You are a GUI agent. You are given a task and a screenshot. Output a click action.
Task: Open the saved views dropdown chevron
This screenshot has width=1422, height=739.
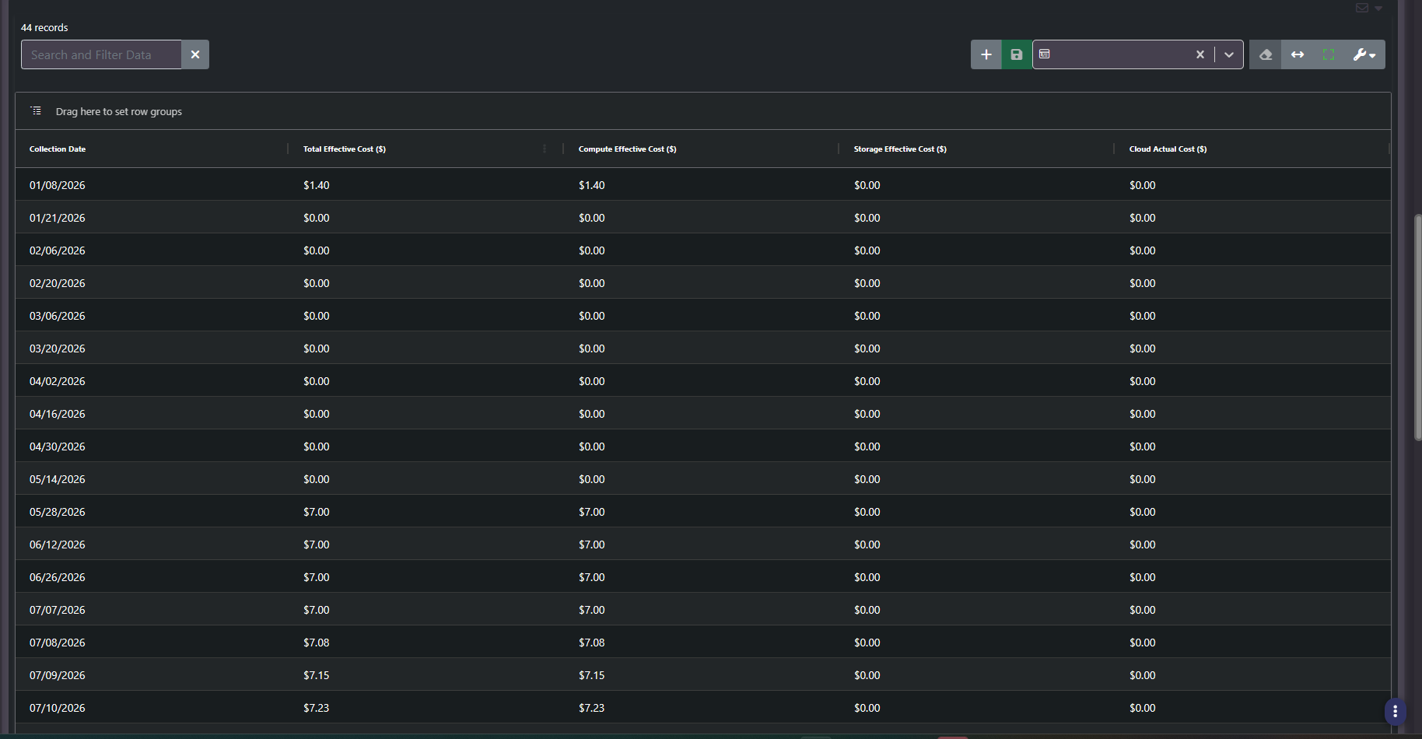pos(1229,54)
